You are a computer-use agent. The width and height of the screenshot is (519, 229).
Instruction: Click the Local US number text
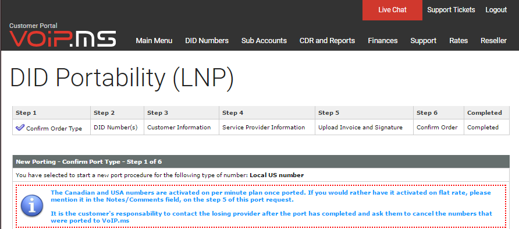tap(276, 175)
